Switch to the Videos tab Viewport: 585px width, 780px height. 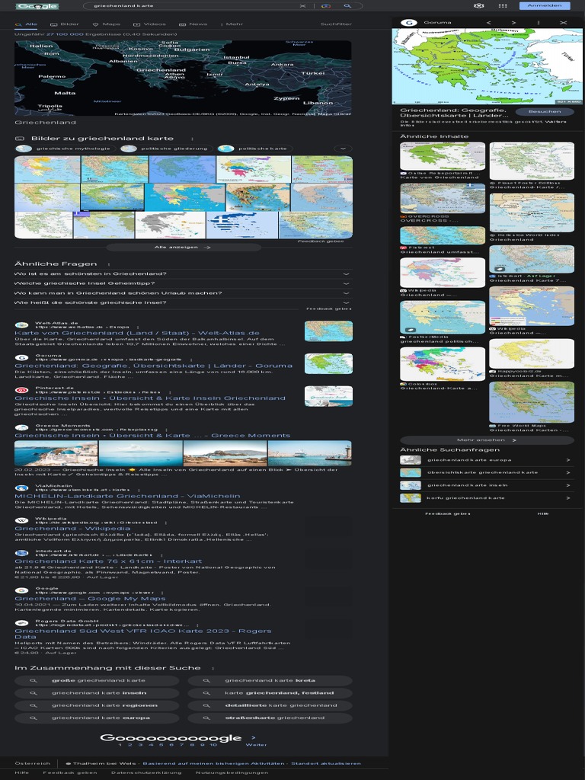coord(149,24)
